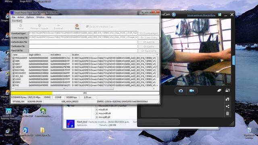This screenshot has width=258, height=145.
Task: Click partition list scroll-right arrow
Action: [x=154, y=89]
